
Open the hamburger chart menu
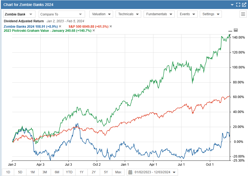[x=243, y=14]
